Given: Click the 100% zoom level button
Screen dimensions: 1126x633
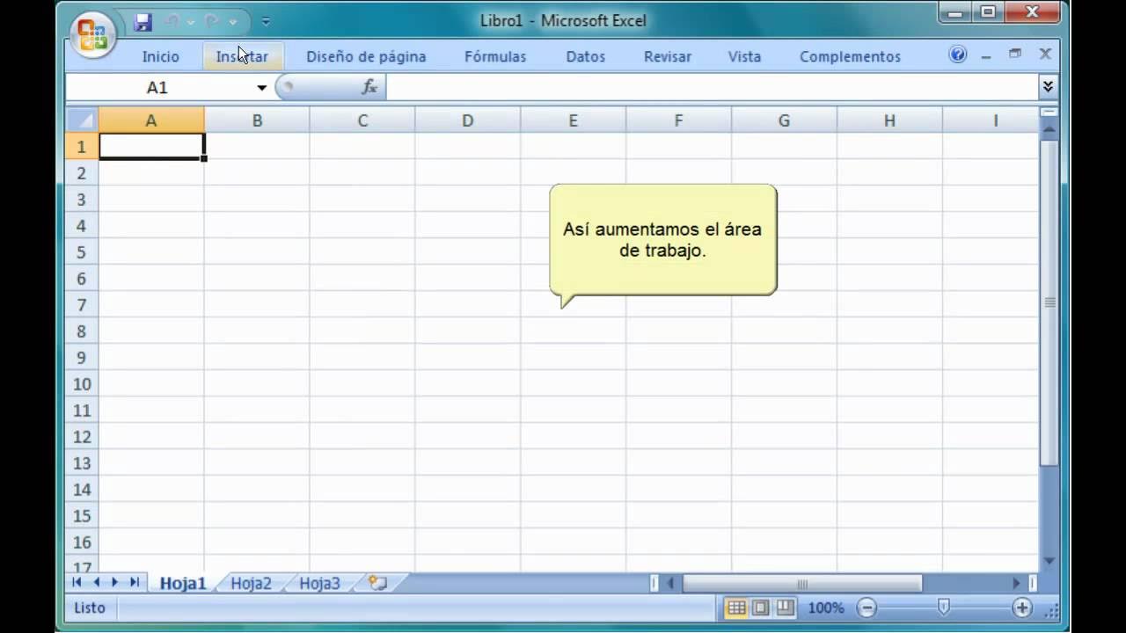Looking at the screenshot, I should point(826,608).
